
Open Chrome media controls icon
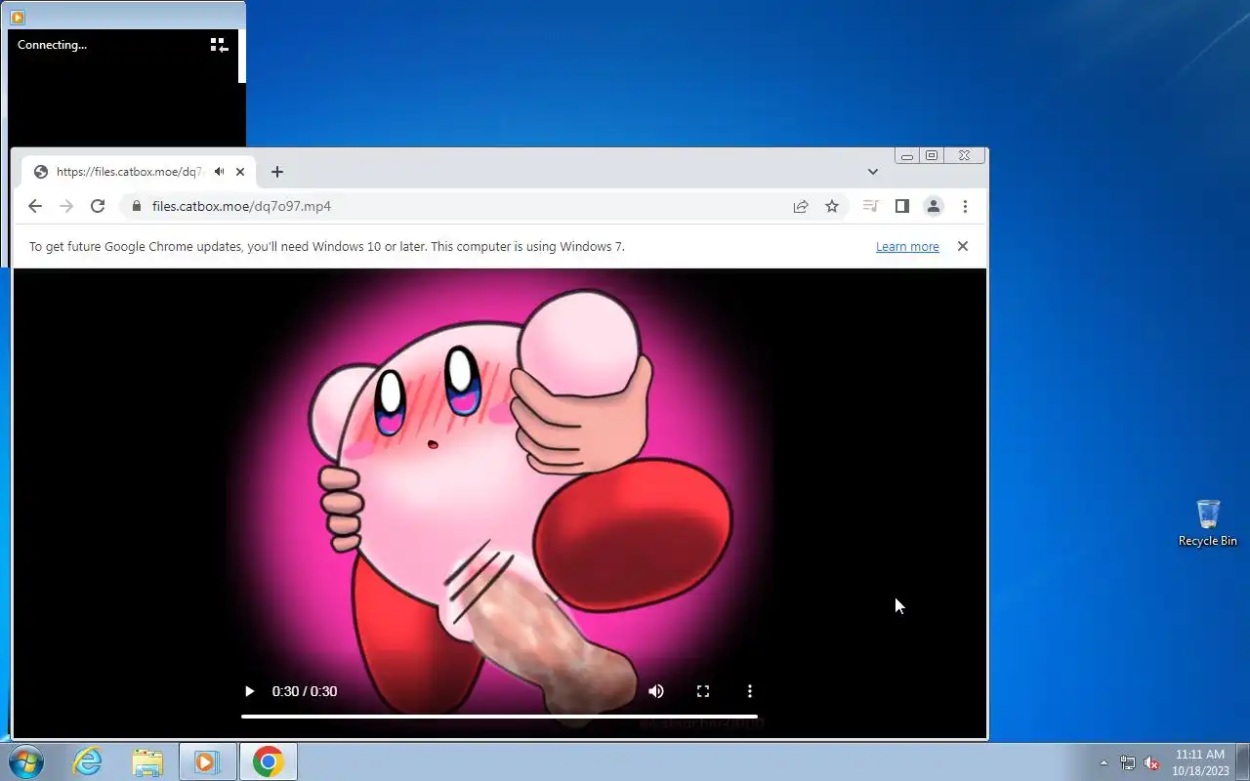coord(870,206)
